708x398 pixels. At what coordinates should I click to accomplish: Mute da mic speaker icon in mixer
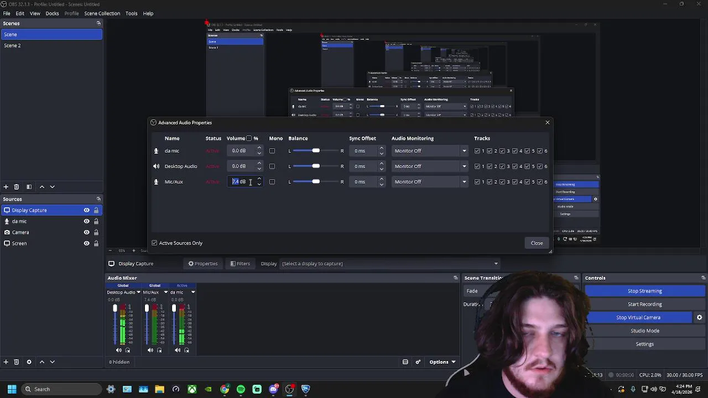(x=177, y=350)
